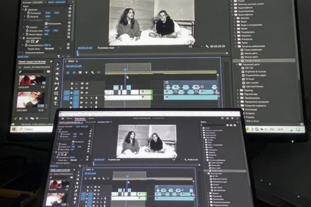
Task: Click the fullscreen arrows icon at laptop top right
Action: [x=237, y=118]
